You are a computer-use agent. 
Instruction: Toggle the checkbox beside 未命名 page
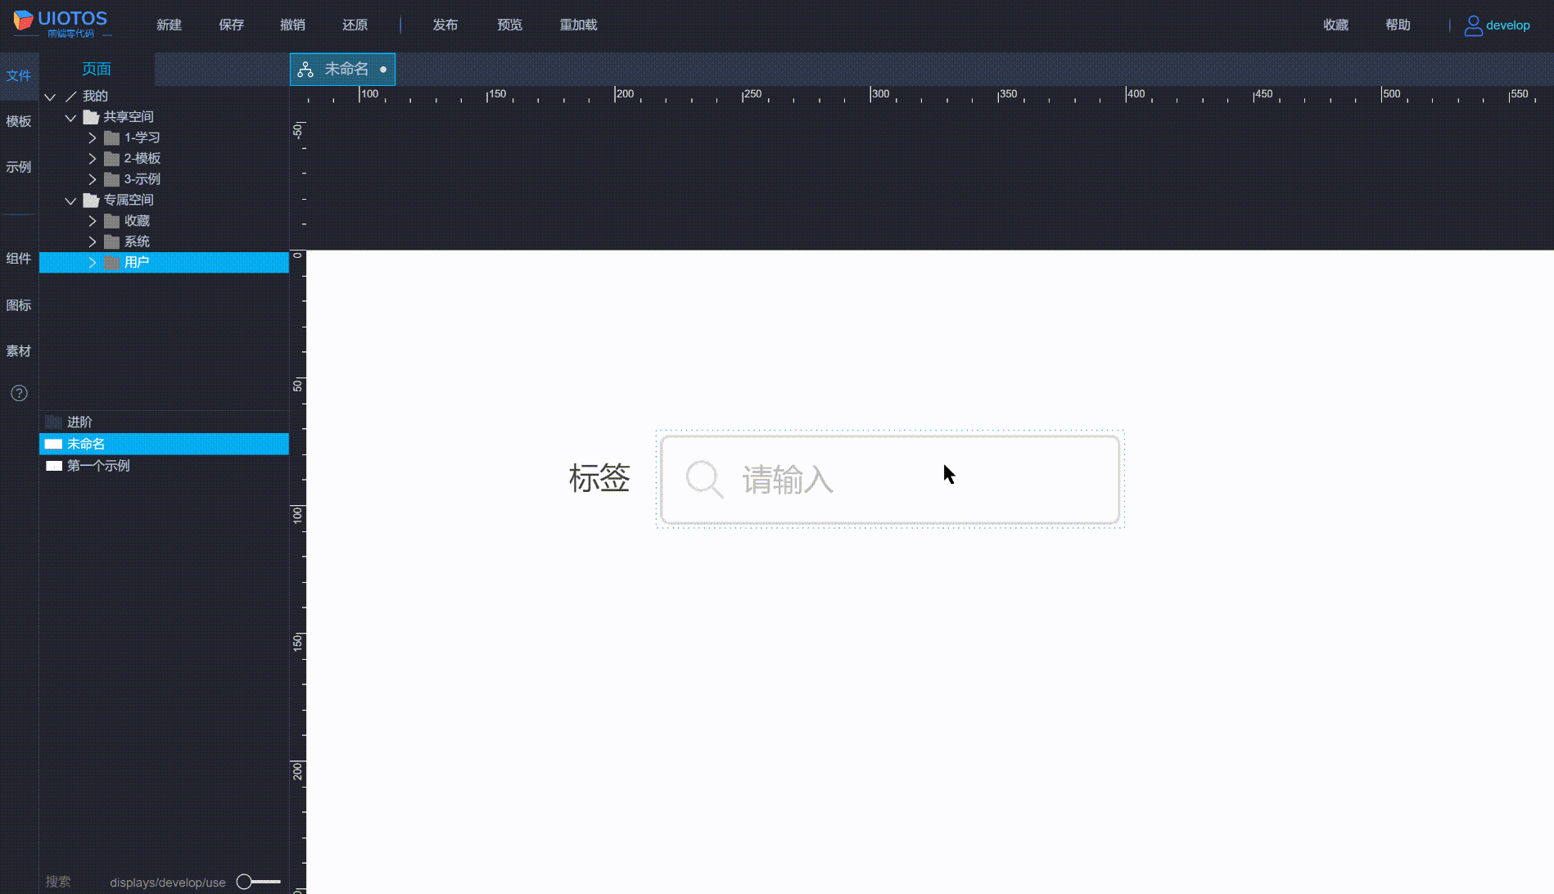point(54,443)
